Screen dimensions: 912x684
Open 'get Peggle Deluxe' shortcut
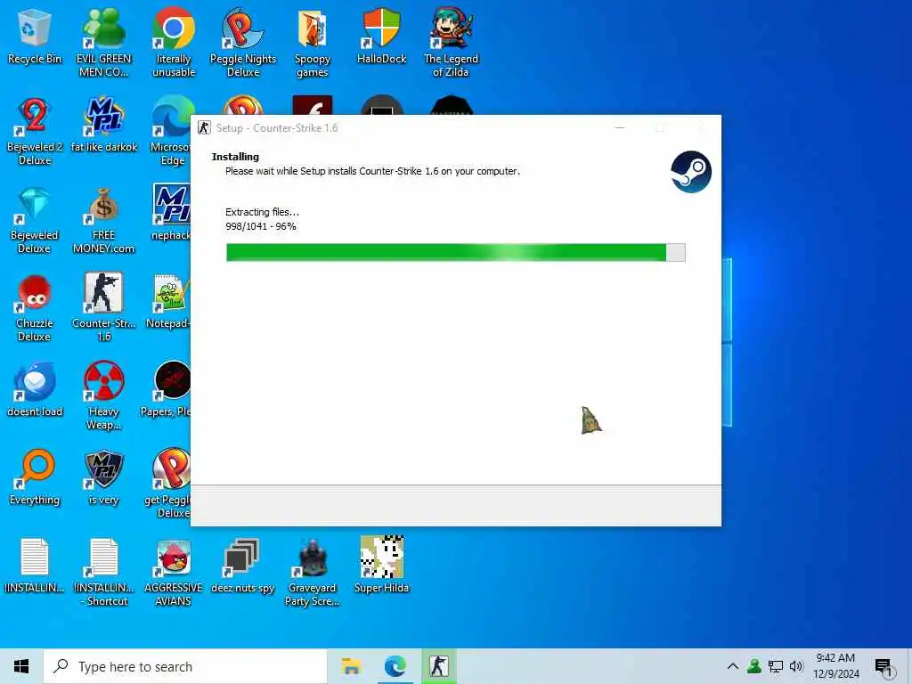pos(167,484)
